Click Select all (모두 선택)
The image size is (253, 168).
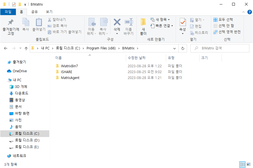223,20
